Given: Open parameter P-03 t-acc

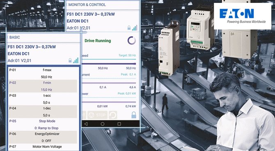Looking at the screenshot, I should (x=43, y=99).
